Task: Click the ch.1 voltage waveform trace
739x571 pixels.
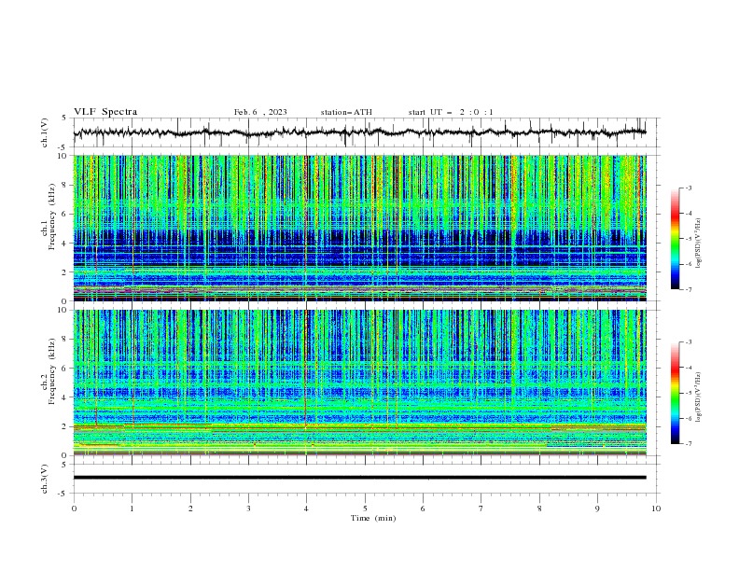Action: tap(359, 132)
